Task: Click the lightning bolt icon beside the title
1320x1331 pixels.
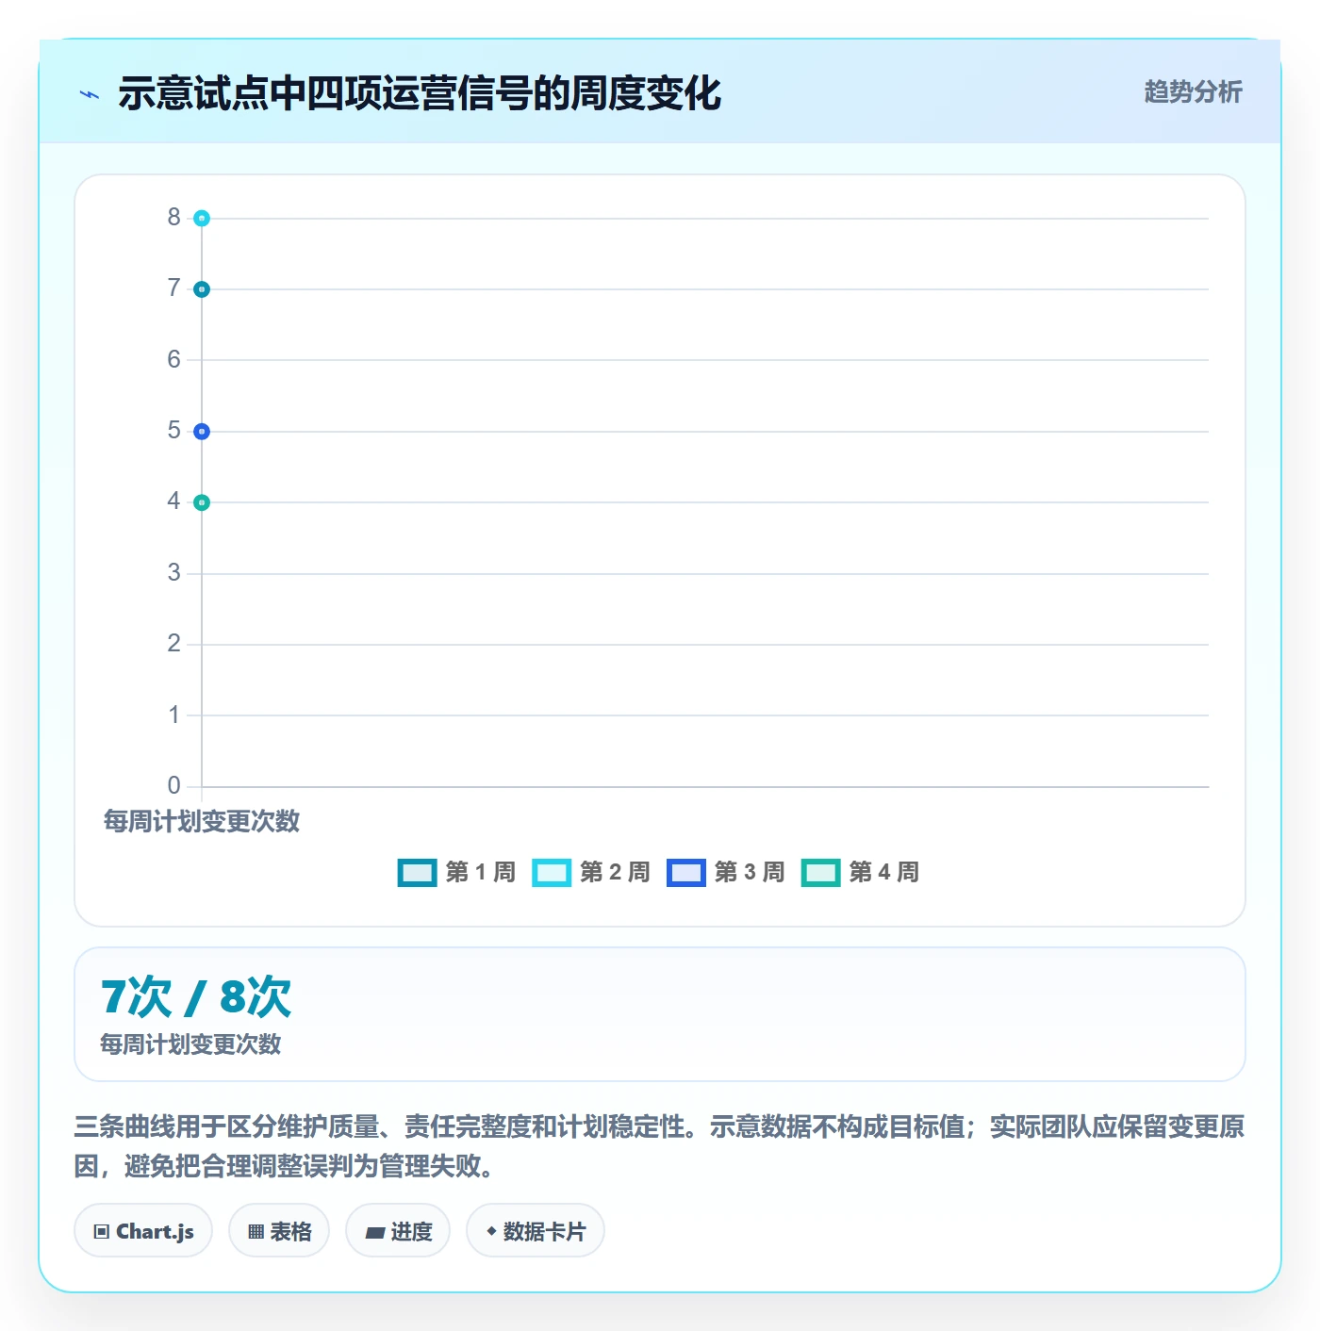Action: click(x=90, y=94)
